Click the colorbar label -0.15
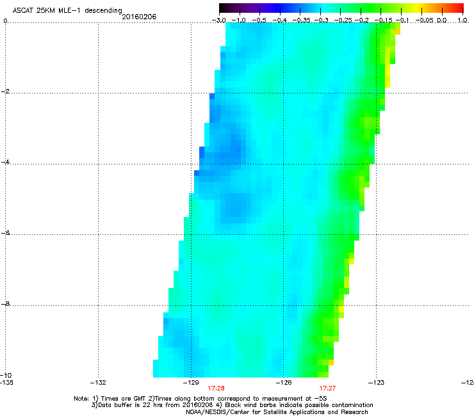The image size is (474, 416). 383,20
